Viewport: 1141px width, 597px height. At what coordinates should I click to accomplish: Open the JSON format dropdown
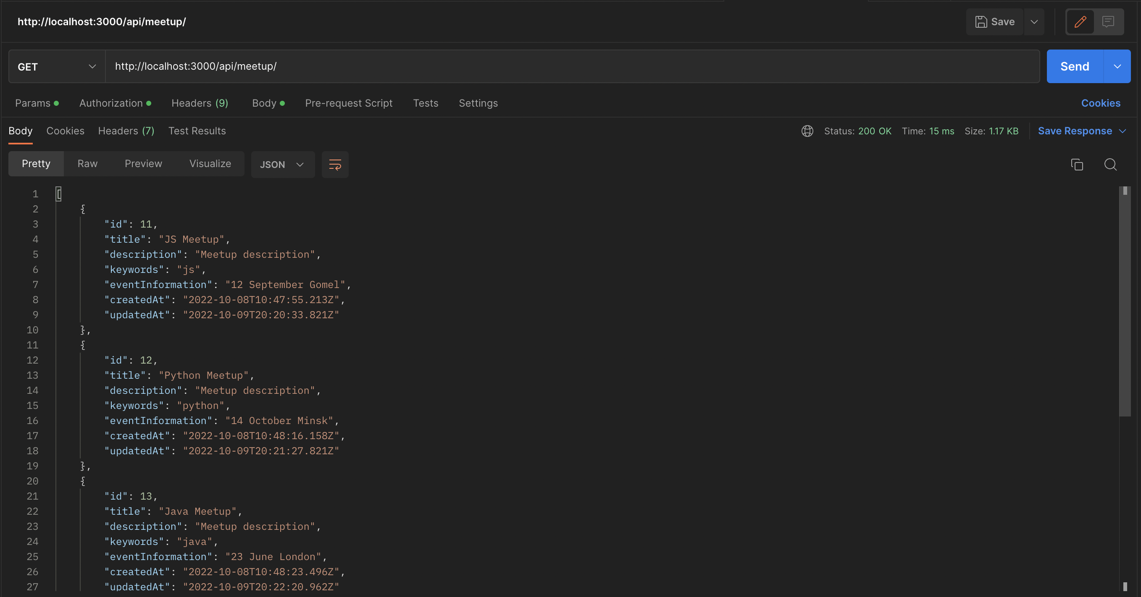point(283,164)
